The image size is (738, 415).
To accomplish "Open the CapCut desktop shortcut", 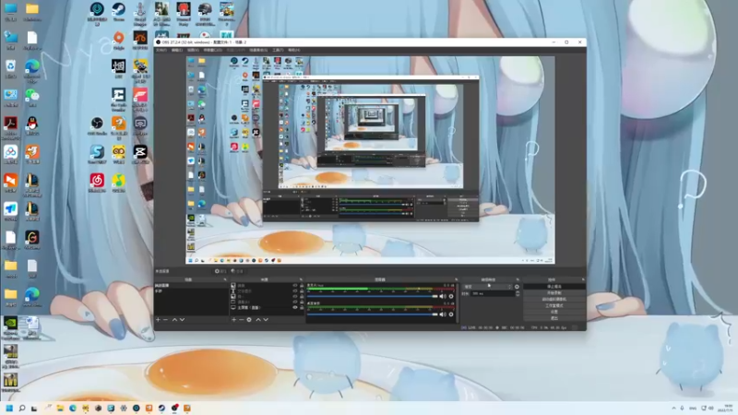I will click(140, 154).
